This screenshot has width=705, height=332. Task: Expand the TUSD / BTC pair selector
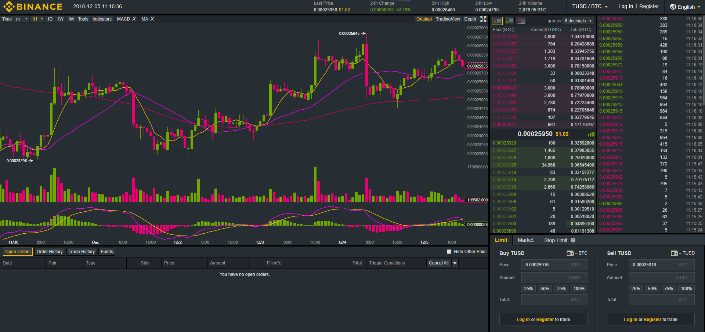coord(590,7)
